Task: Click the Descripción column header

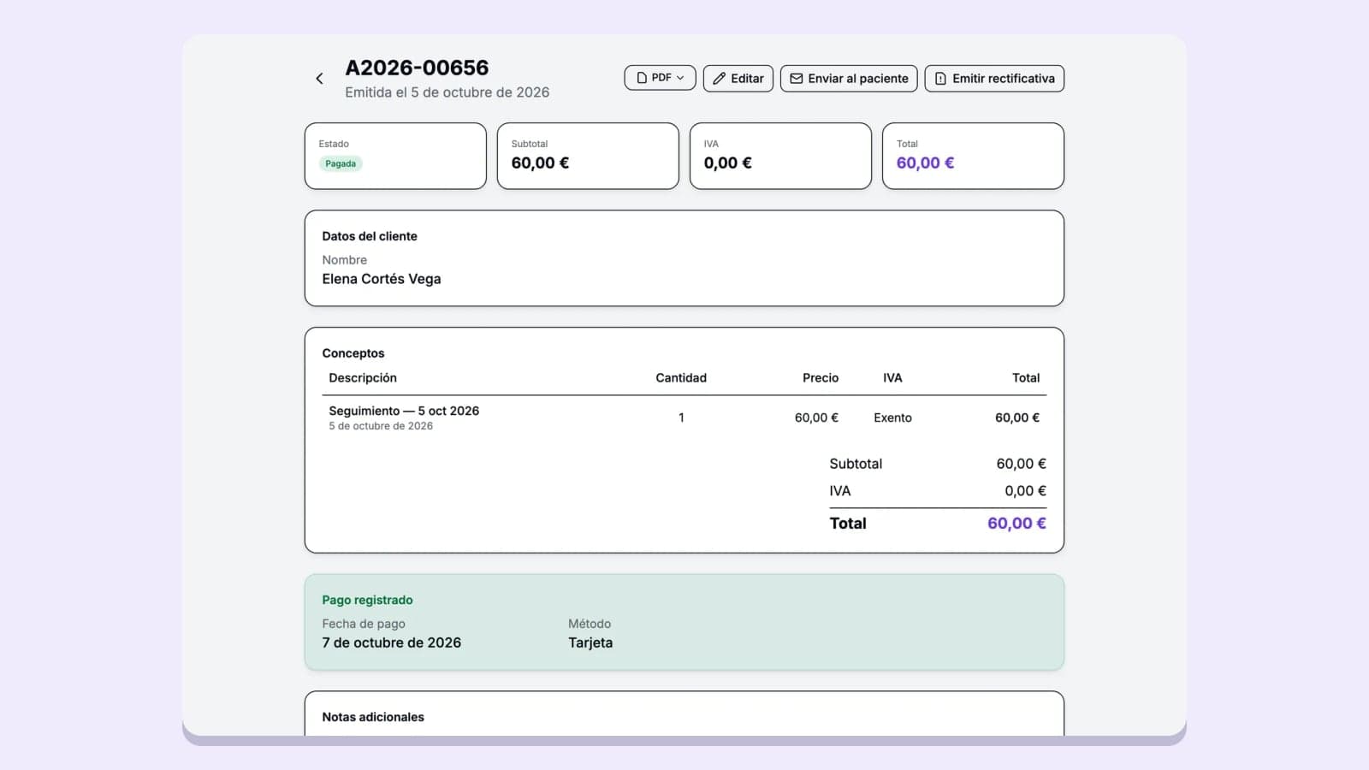Action: click(363, 378)
